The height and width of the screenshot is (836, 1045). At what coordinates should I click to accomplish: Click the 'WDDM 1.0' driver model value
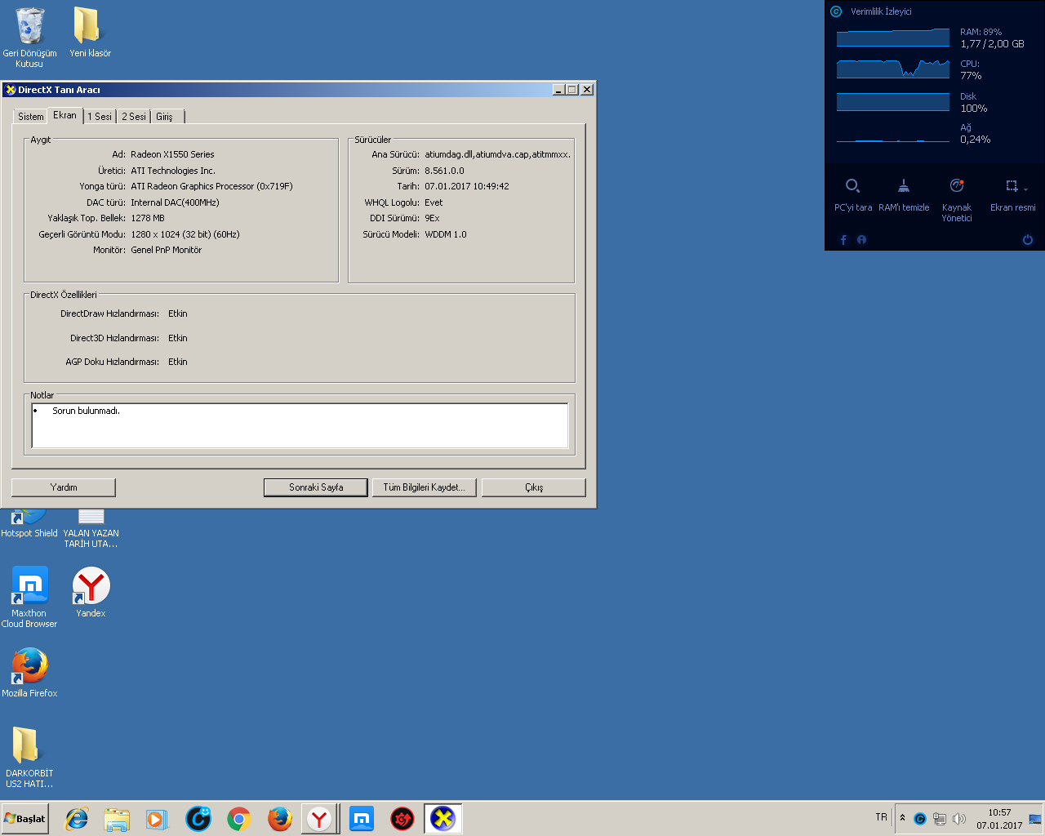pyautogui.click(x=446, y=234)
